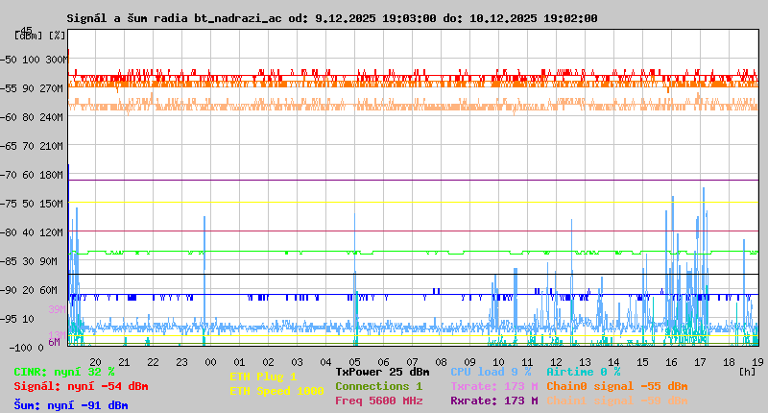Select the TxPower 25 dBm legend text
Image resolution: width=768 pixels, height=413 pixels.
point(382,372)
